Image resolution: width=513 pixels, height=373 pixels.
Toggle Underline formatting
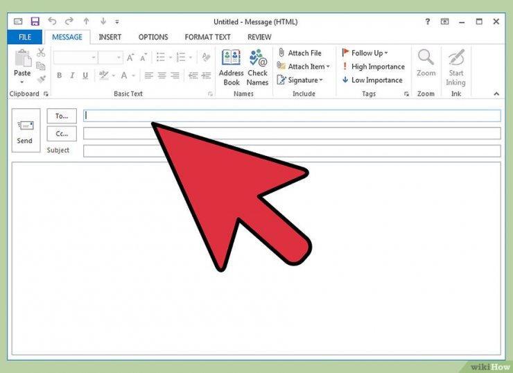pos(85,76)
